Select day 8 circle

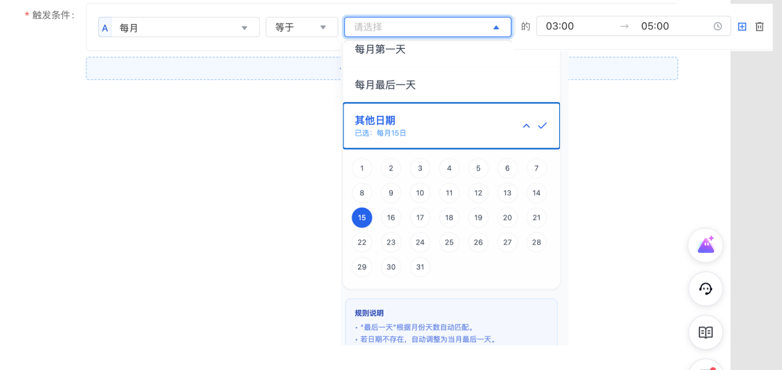point(362,193)
